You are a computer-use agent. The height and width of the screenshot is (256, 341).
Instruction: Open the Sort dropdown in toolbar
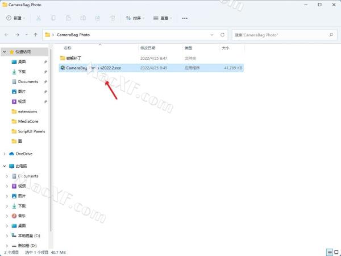pyautogui.click(x=135, y=18)
